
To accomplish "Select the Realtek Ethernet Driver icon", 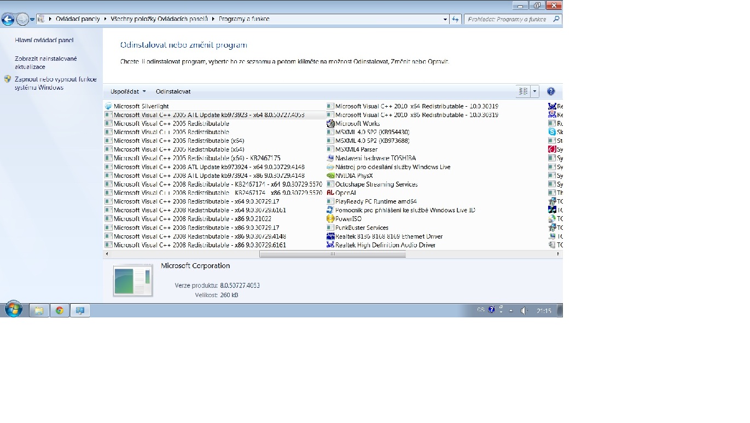I will tap(330, 236).
